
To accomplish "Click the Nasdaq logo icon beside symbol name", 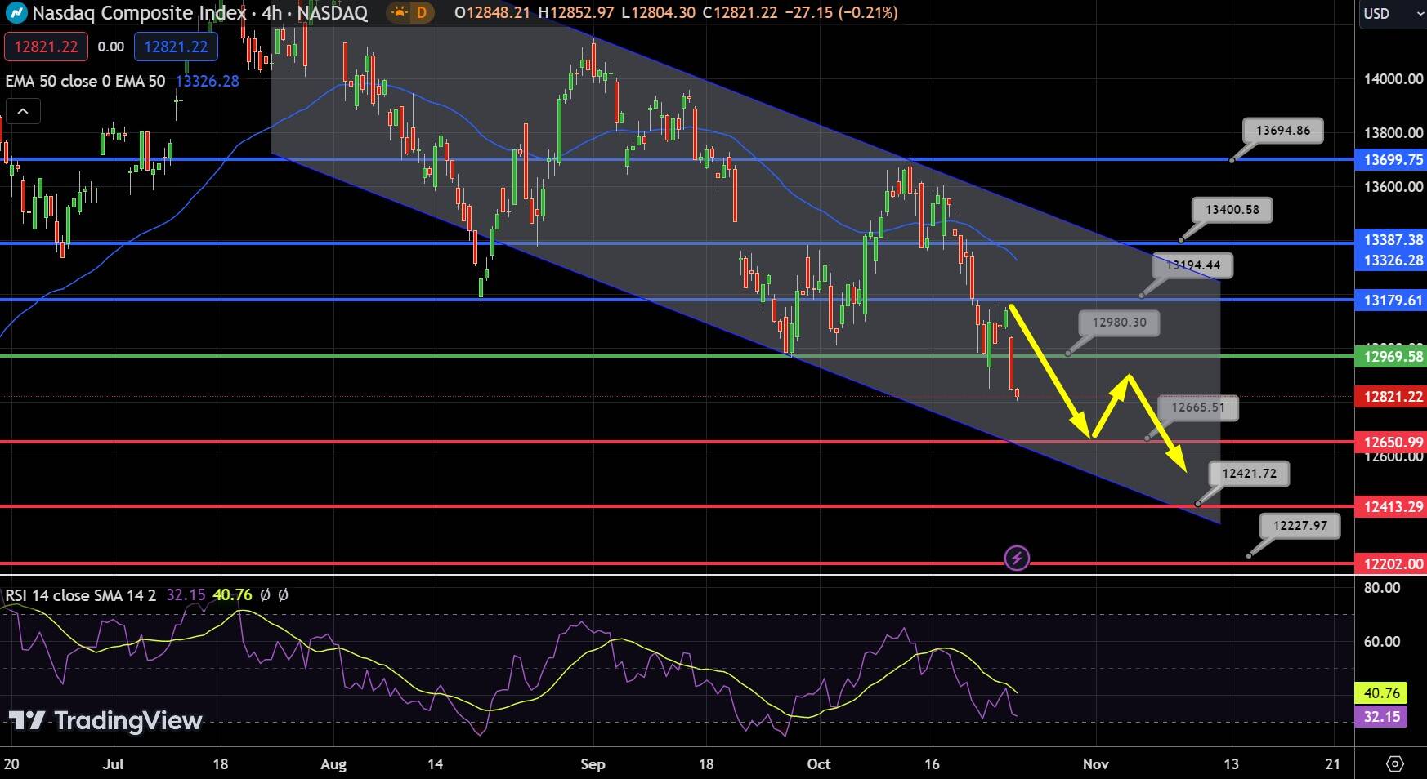I will point(16,13).
